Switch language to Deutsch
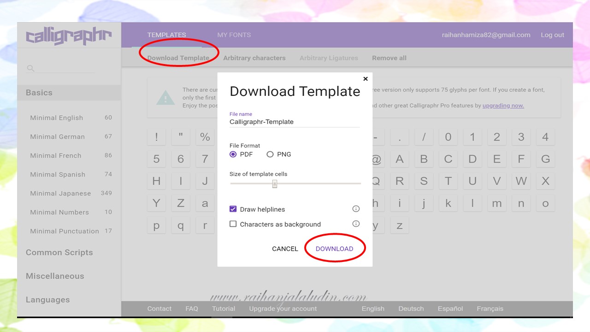Viewport: 590px width, 332px height. (411, 308)
